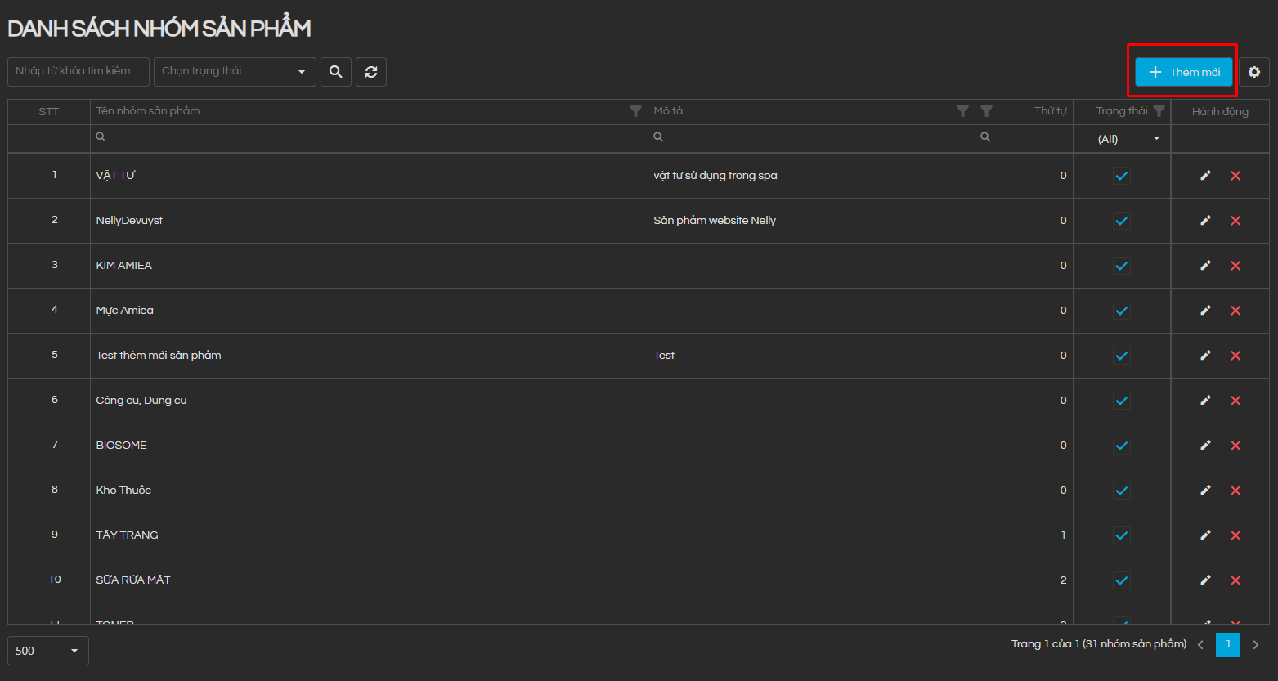This screenshot has height=681, width=1278.
Task: Click the search magnifier button
Action: (335, 72)
